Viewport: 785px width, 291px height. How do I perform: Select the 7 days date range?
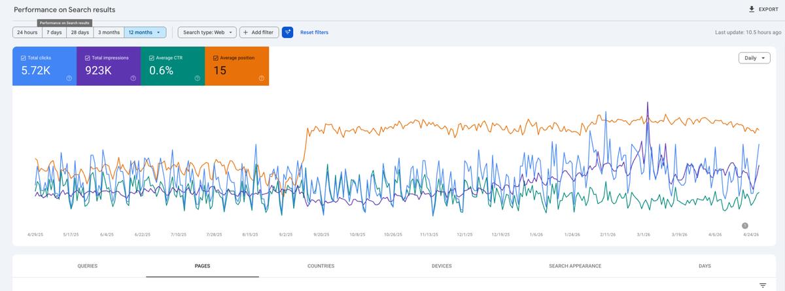[x=54, y=32]
